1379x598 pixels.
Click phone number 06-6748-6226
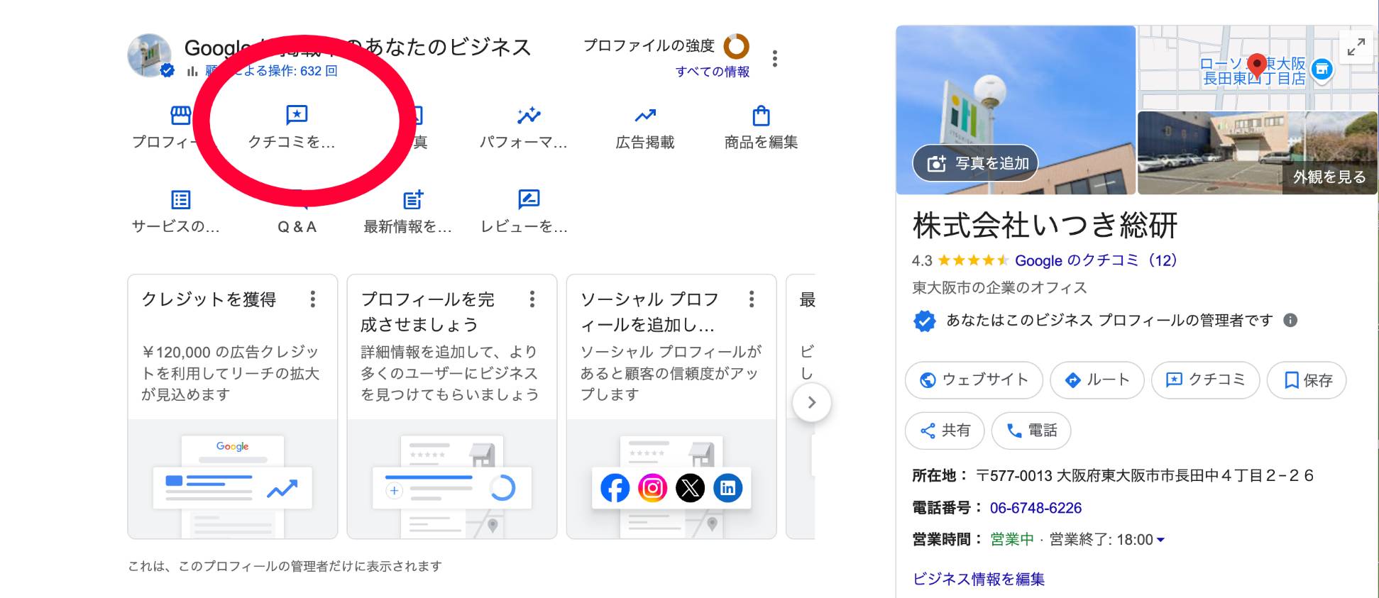[x=1035, y=508]
